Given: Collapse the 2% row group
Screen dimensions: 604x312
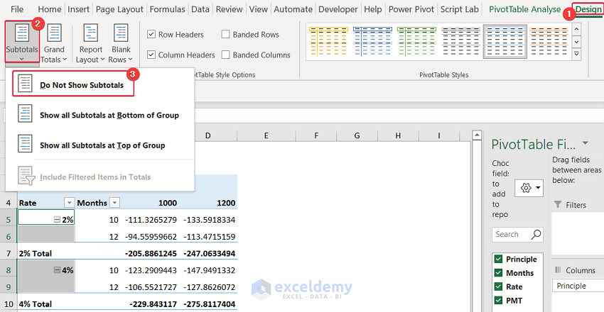Looking at the screenshot, I should pyautogui.click(x=57, y=220).
